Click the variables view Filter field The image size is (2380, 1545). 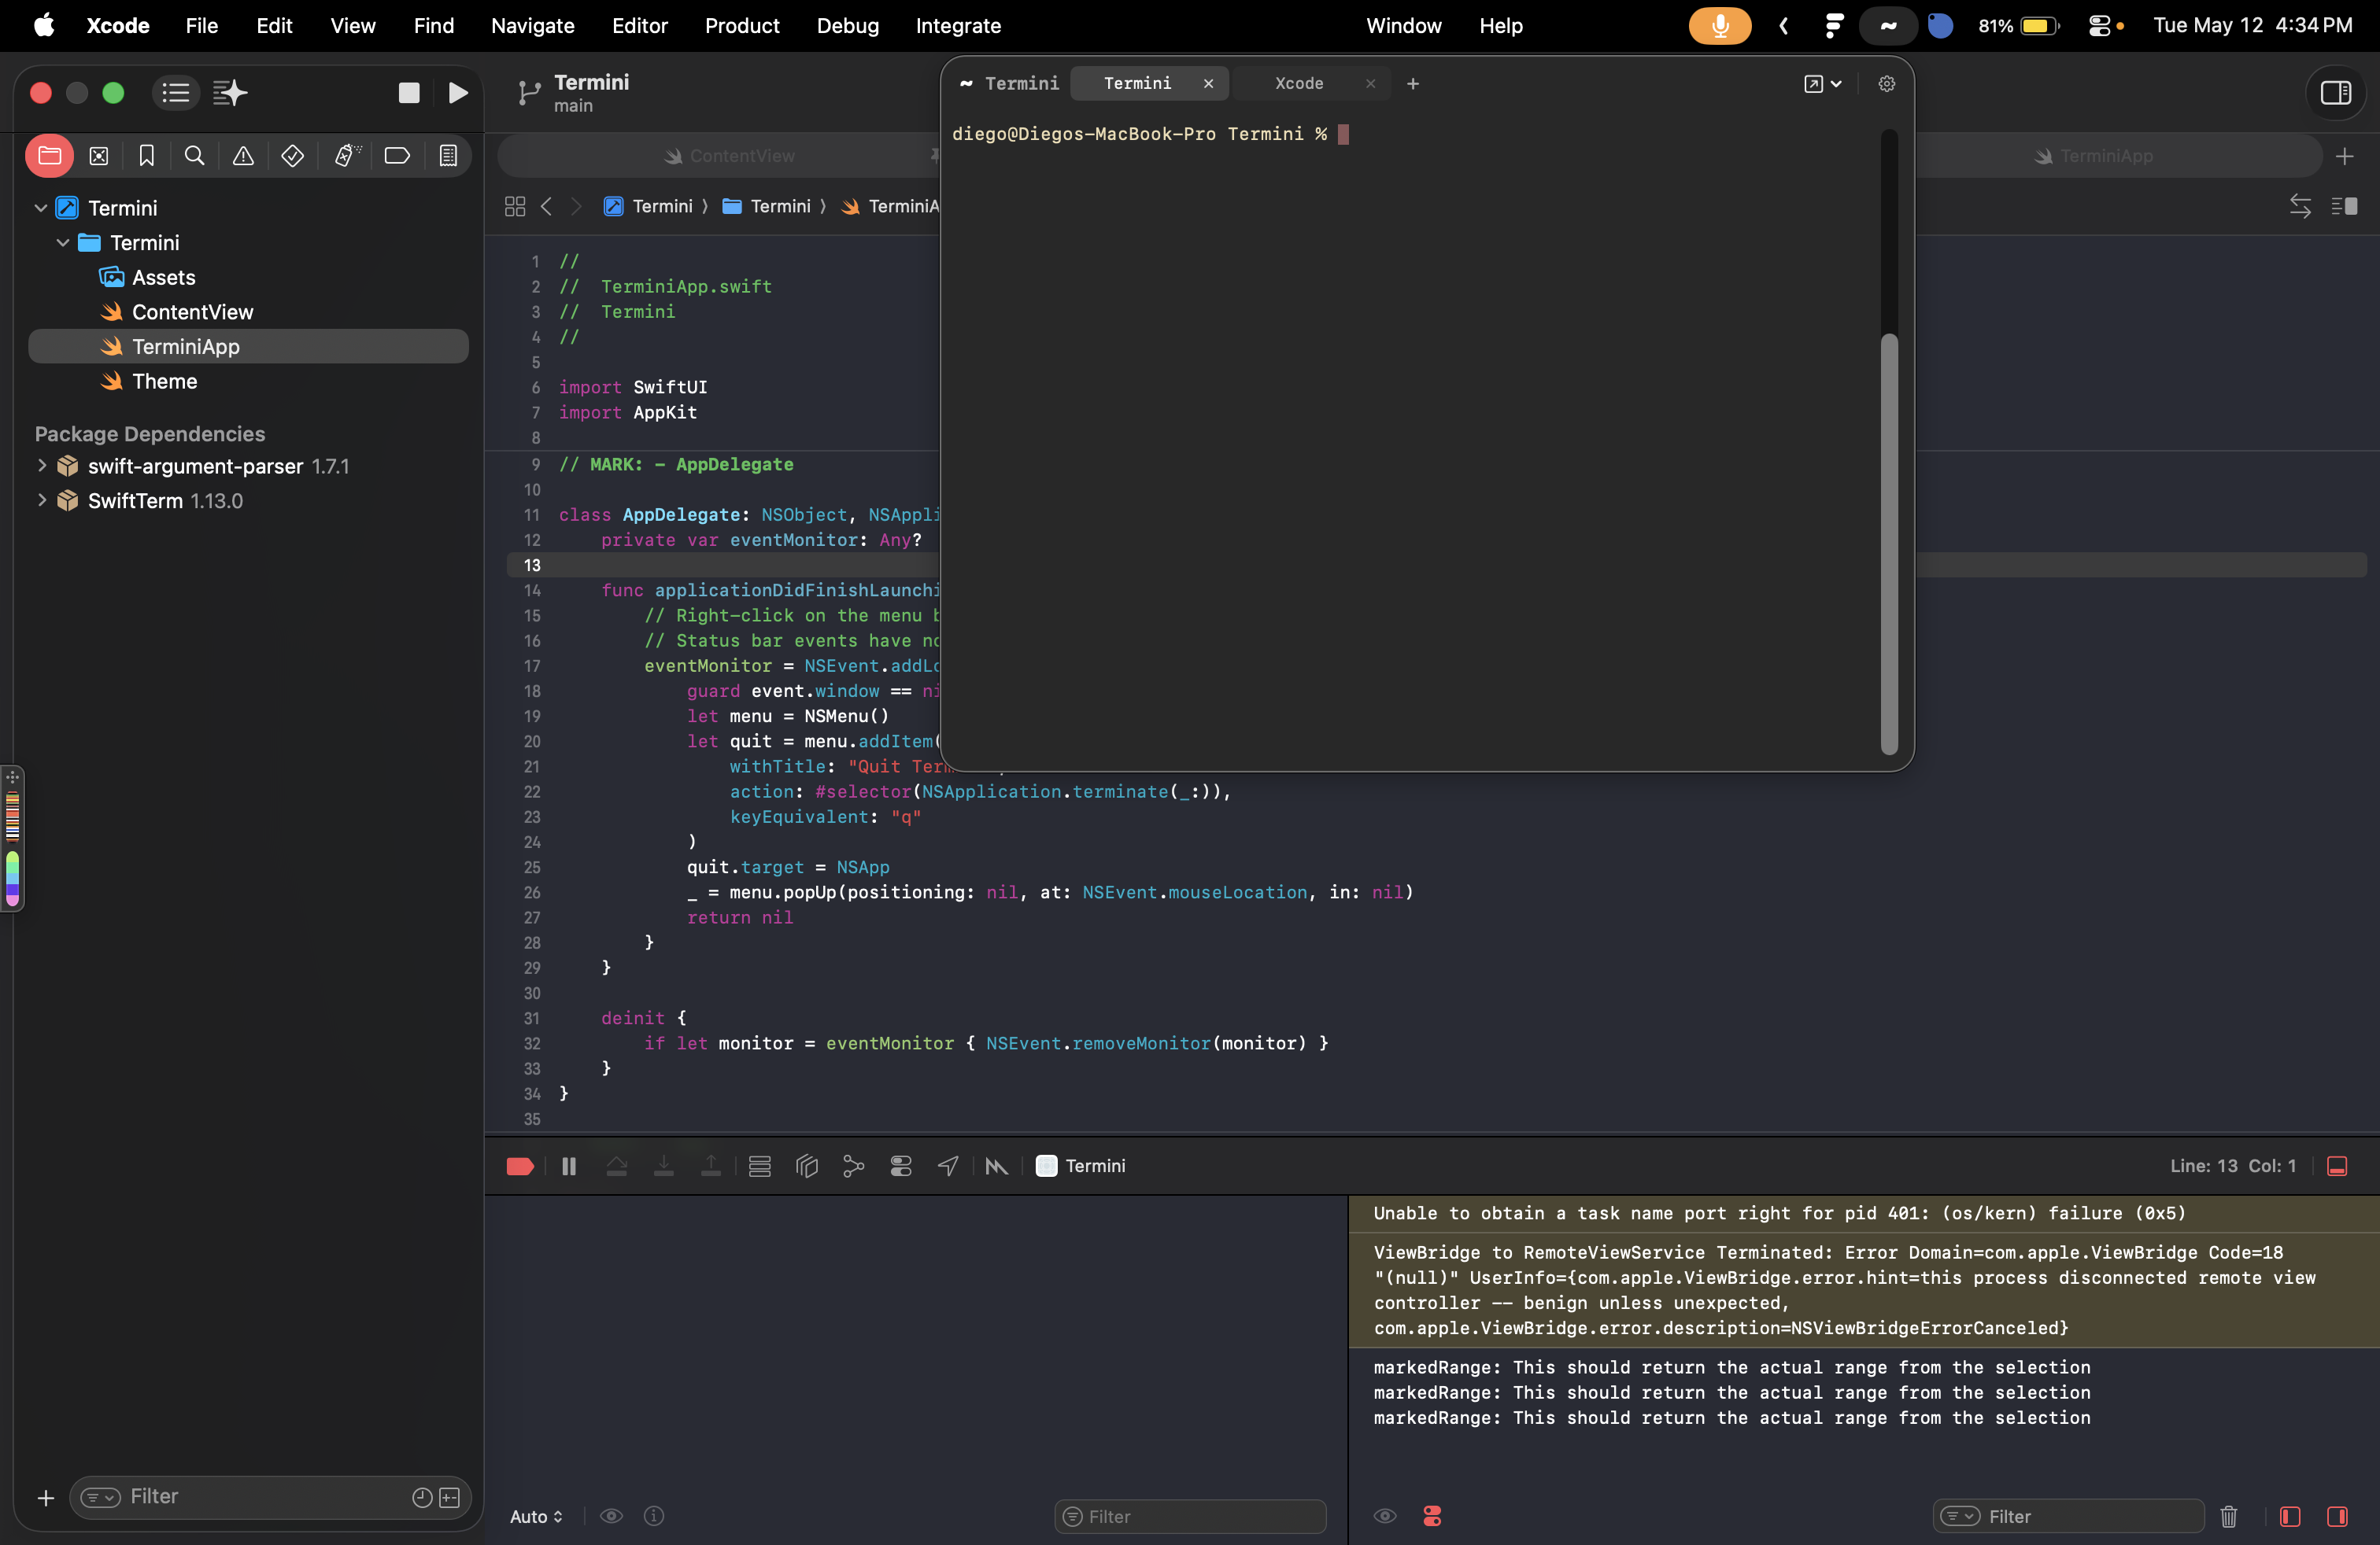pyautogui.click(x=1190, y=1517)
